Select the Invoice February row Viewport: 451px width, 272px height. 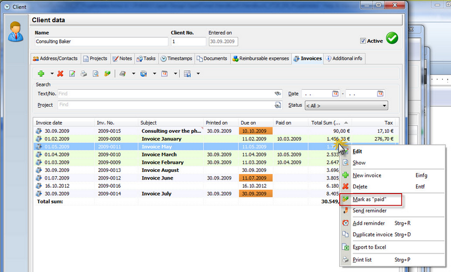187,162
